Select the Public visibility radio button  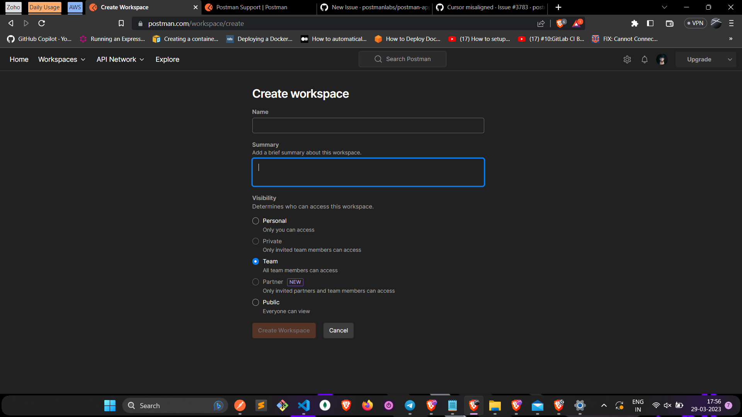pos(255,302)
